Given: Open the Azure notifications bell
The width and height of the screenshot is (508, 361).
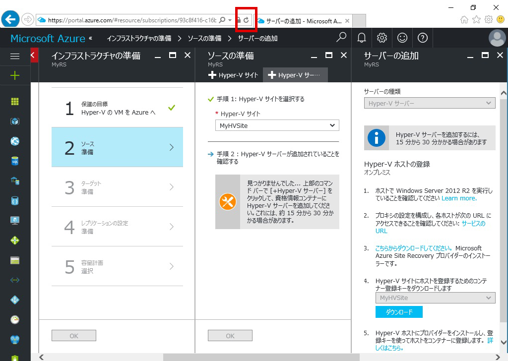Looking at the screenshot, I should [362, 38].
